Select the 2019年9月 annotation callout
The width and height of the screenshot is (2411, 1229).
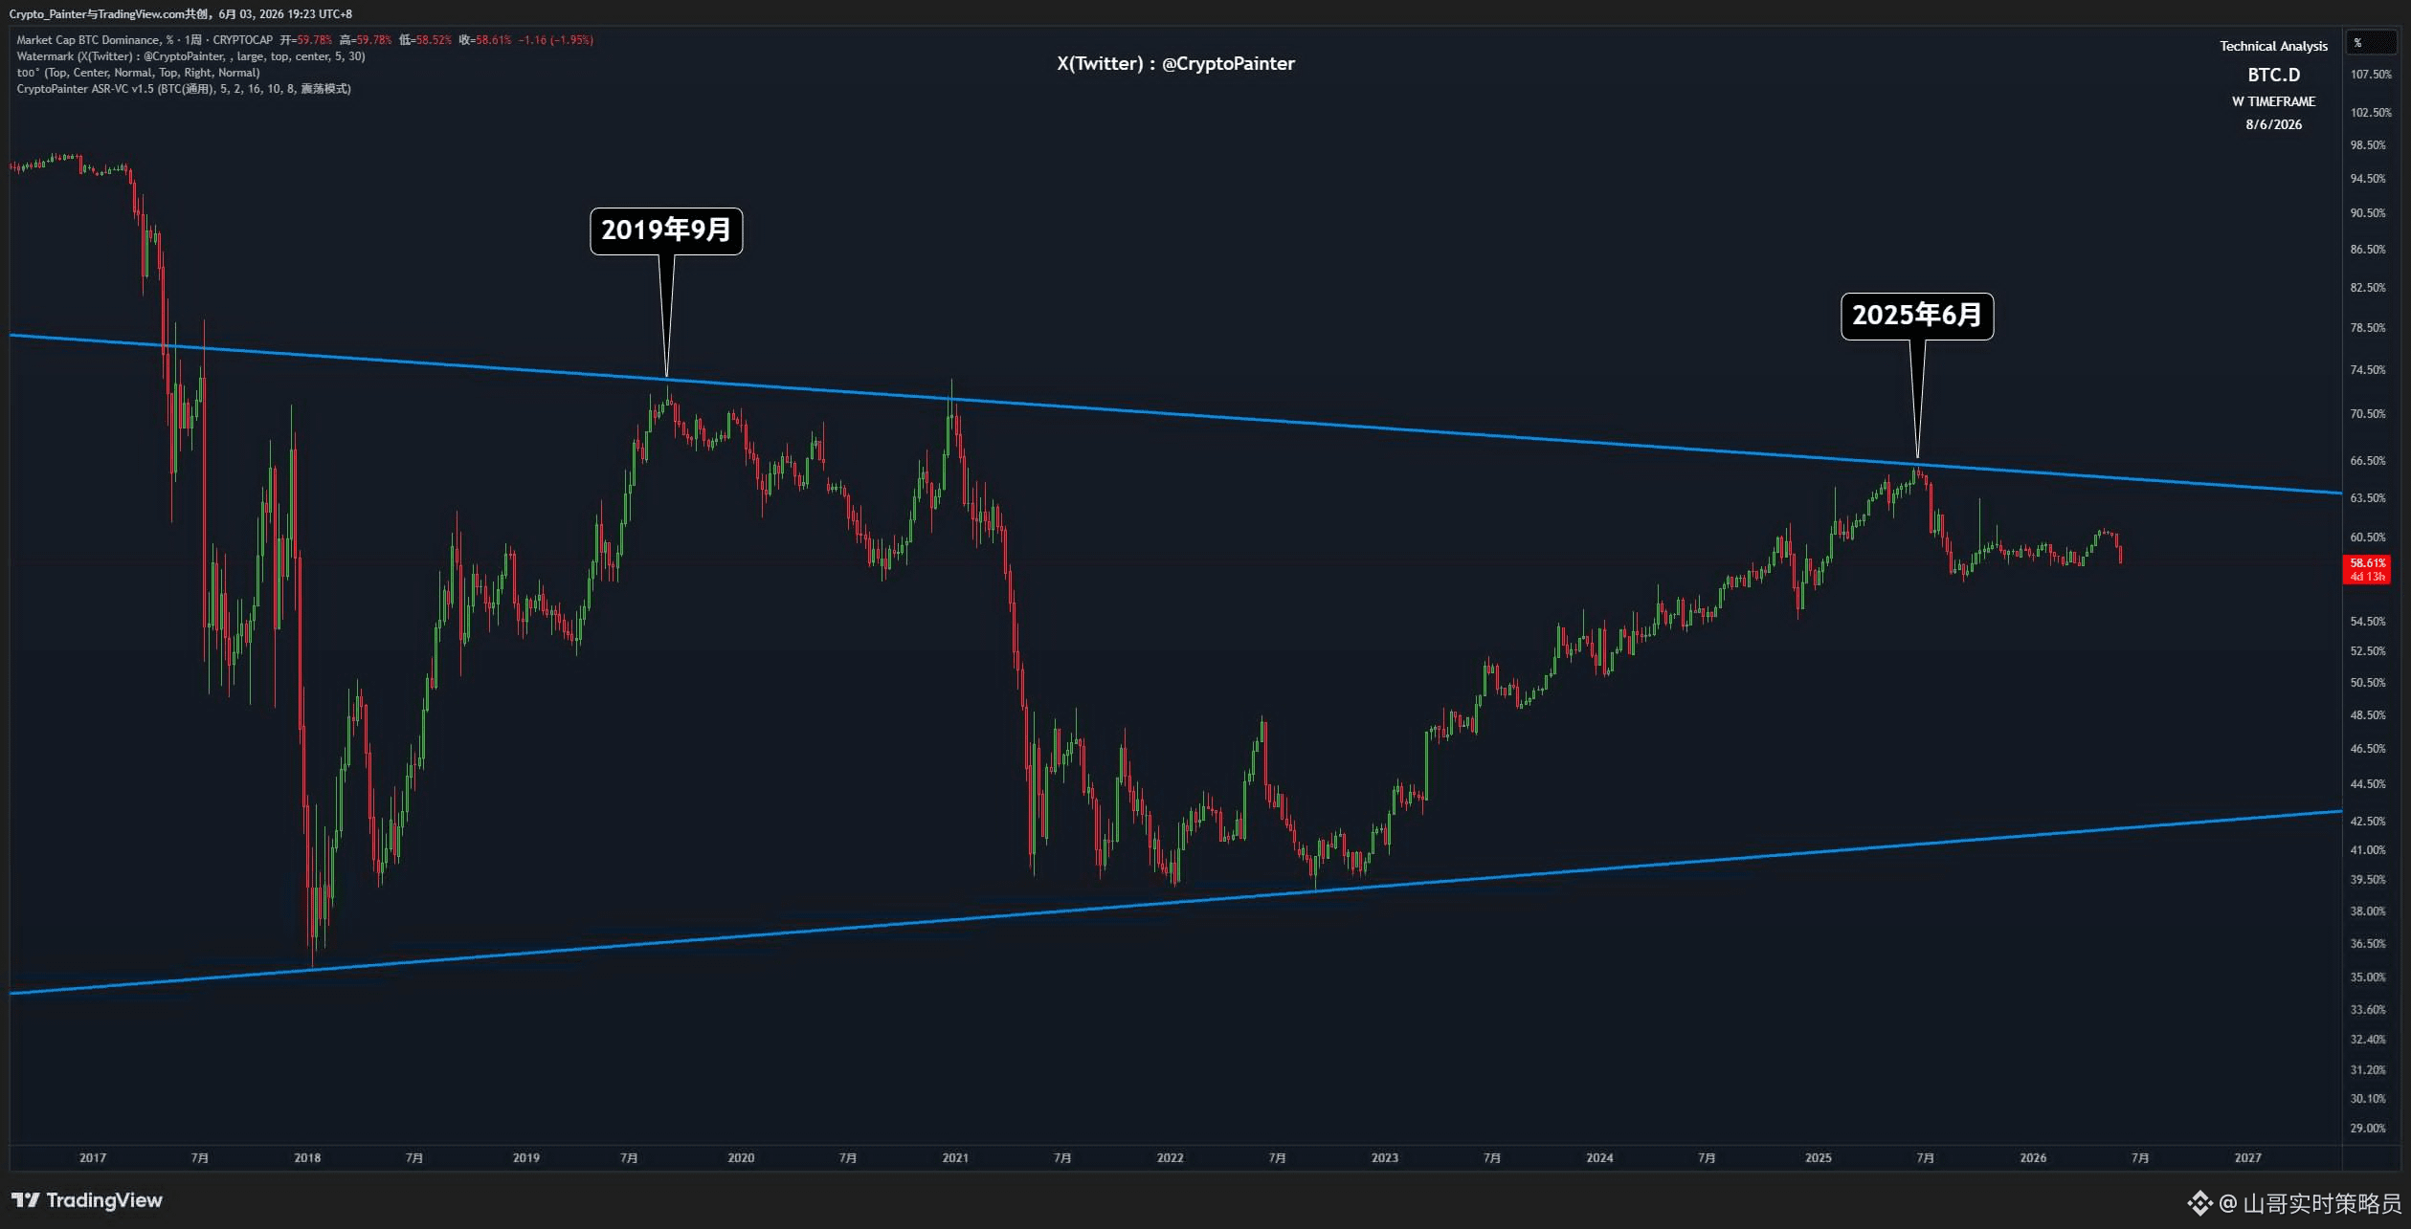click(x=666, y=230)
